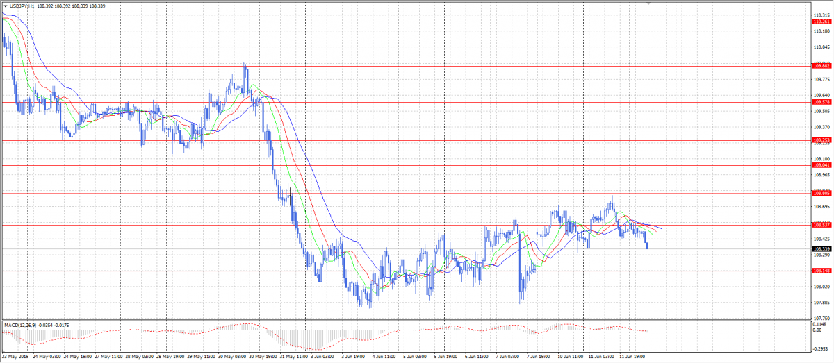This screenshot has width=834, height=363.
Task: Click the 4 Jun 11:00 time label
Action: 384,357
